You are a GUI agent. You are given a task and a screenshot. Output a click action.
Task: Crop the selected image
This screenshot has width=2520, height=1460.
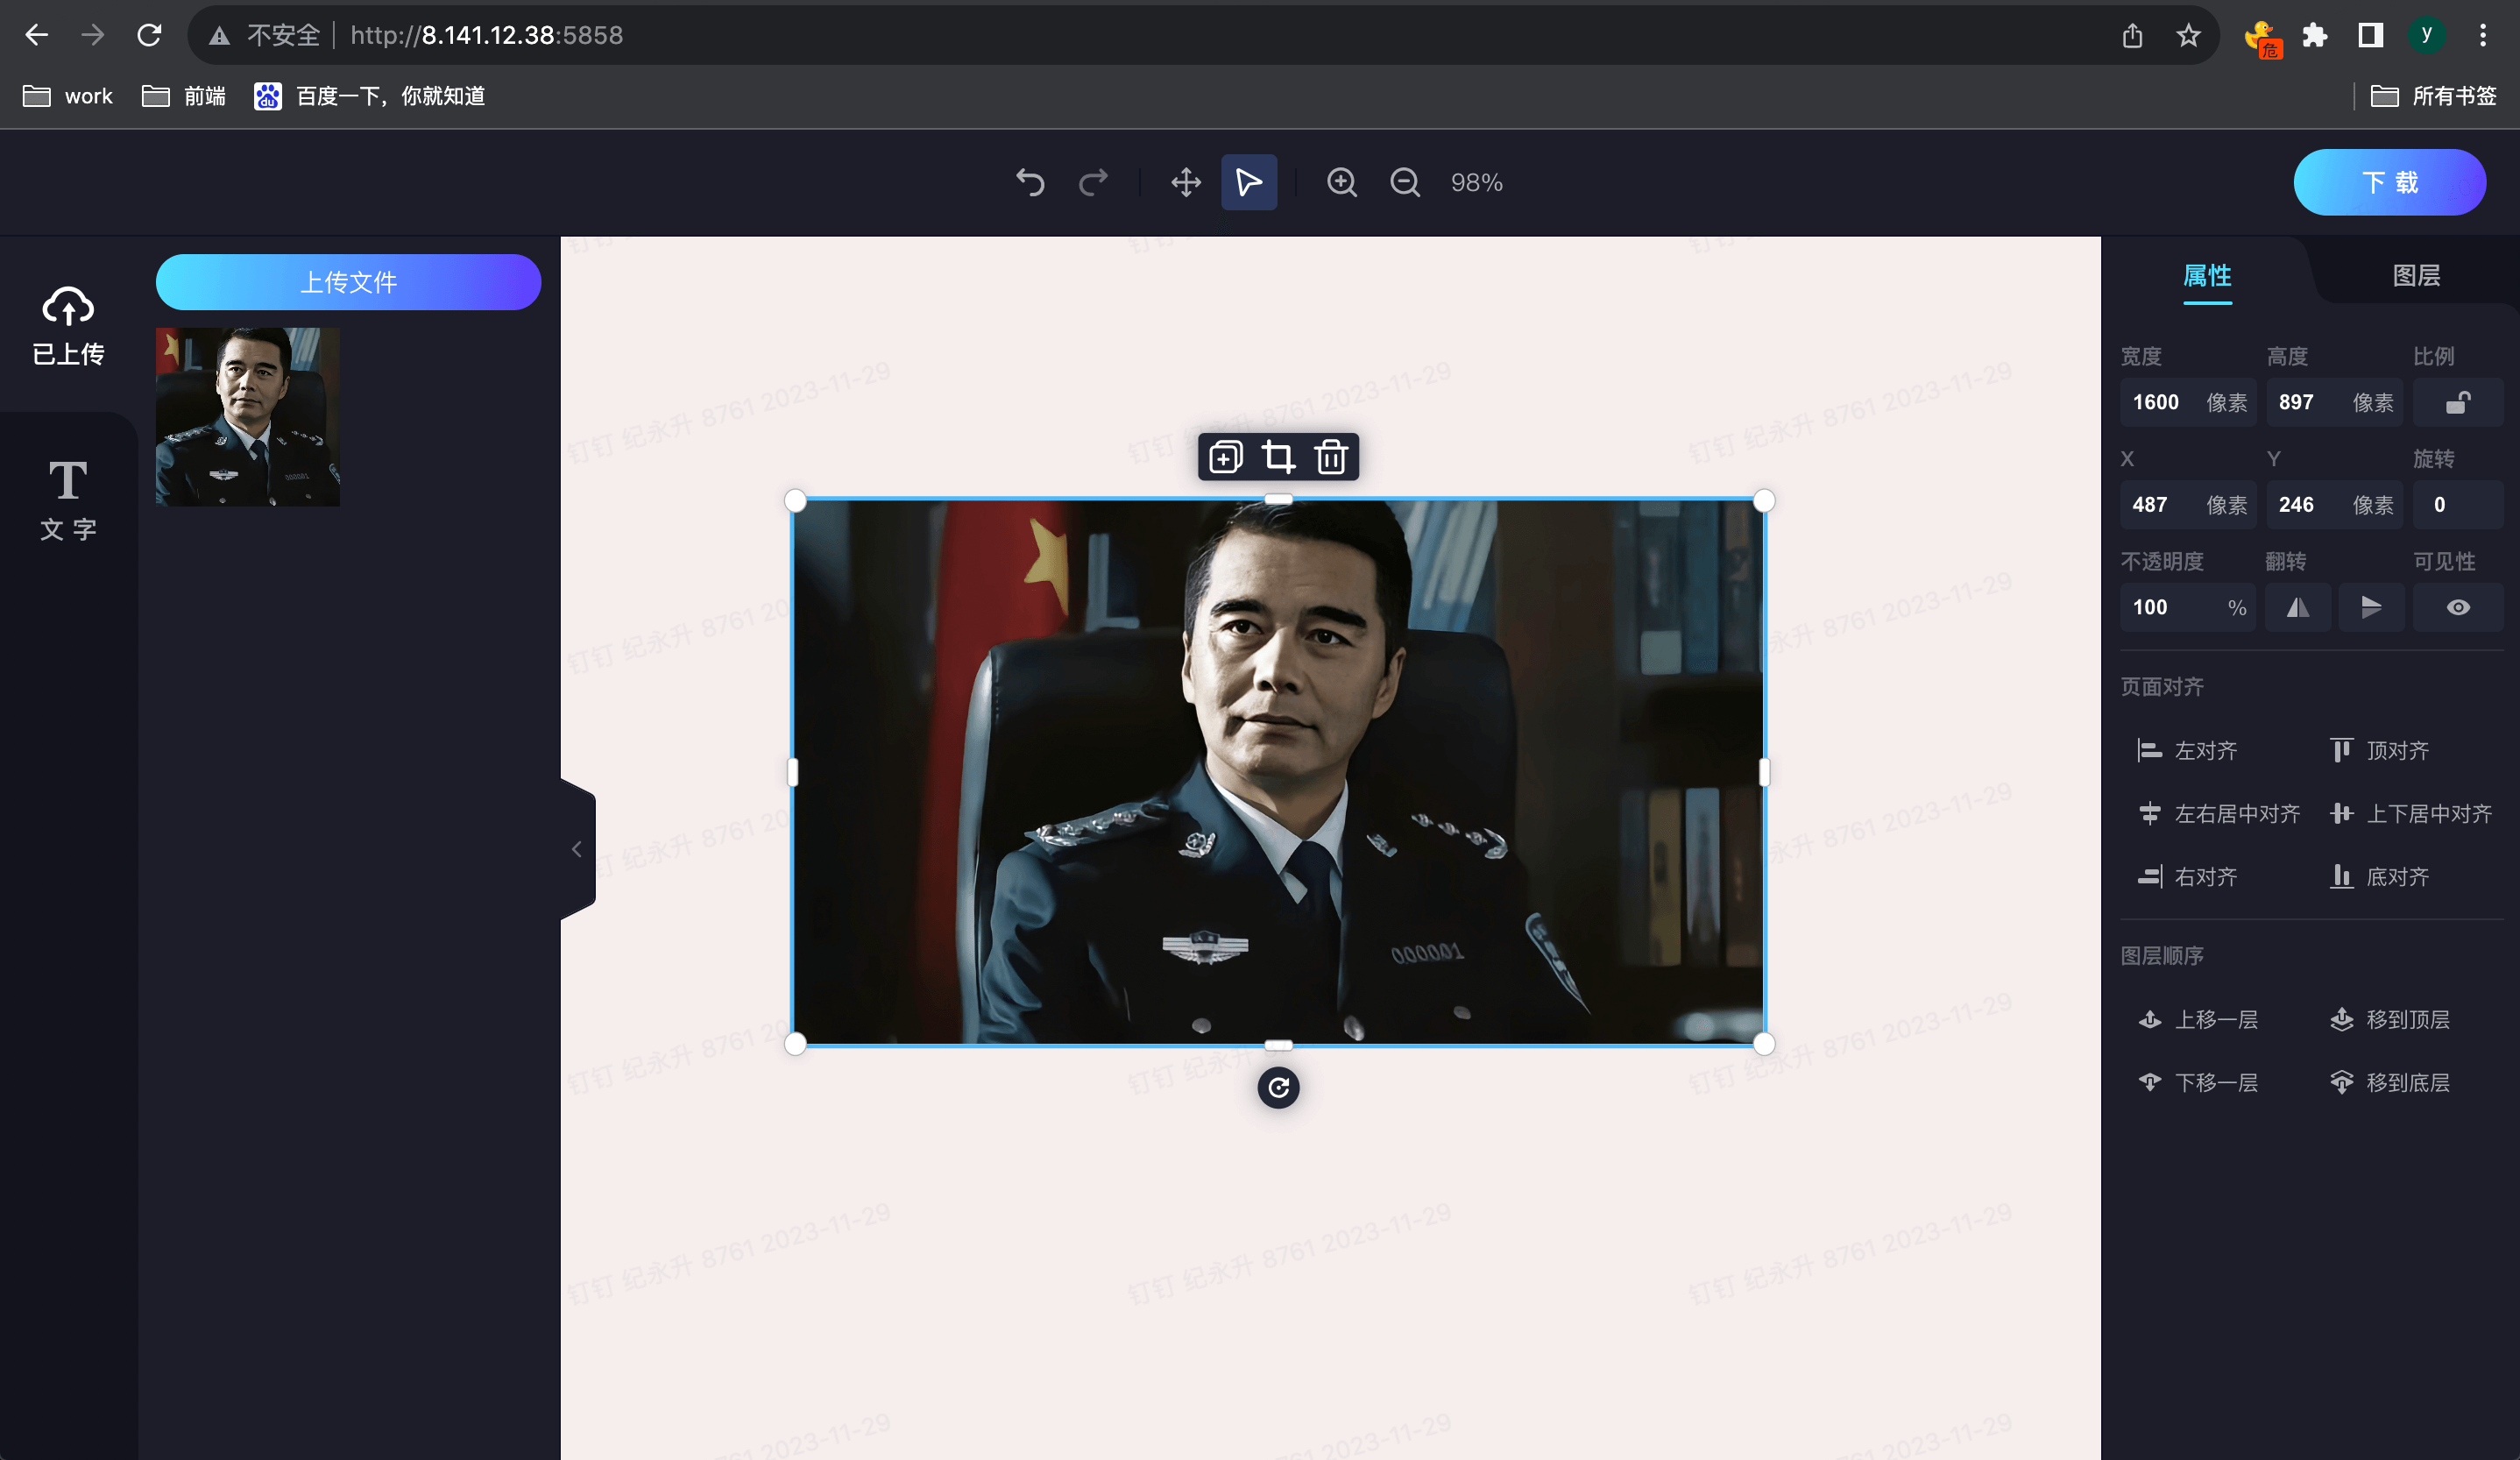point(1278,457)
